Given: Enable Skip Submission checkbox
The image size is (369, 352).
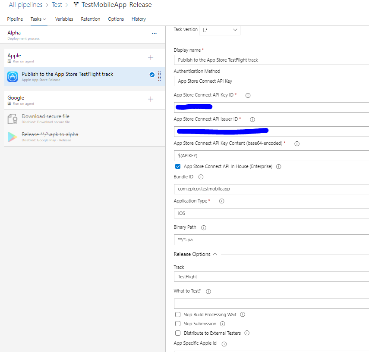Looking at the screenshot, I should tap(178, 324).
